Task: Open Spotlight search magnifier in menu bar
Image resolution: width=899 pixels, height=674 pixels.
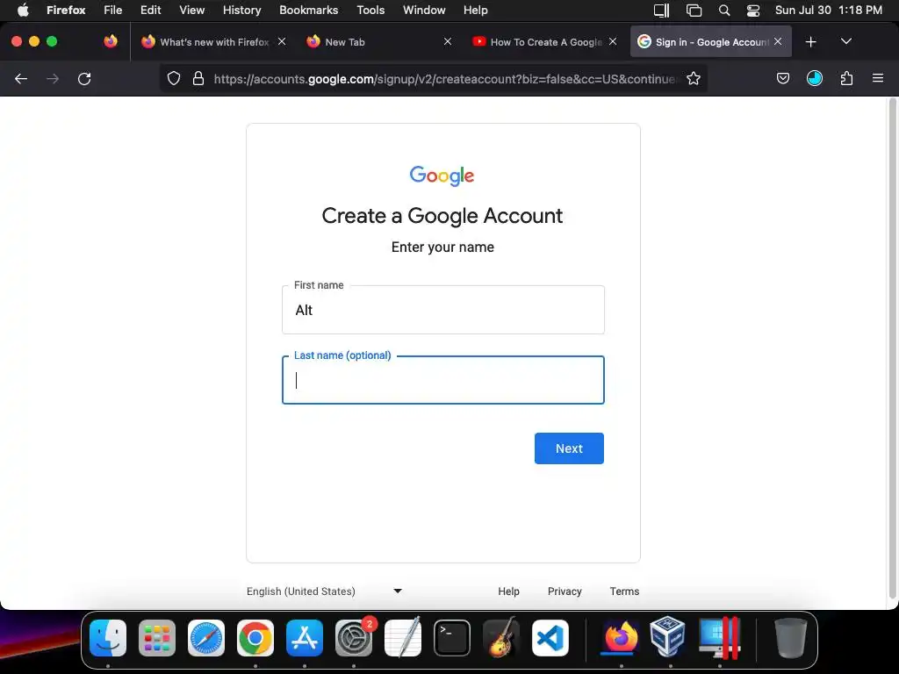Action: pyautogui.click(x=724, y=11)
